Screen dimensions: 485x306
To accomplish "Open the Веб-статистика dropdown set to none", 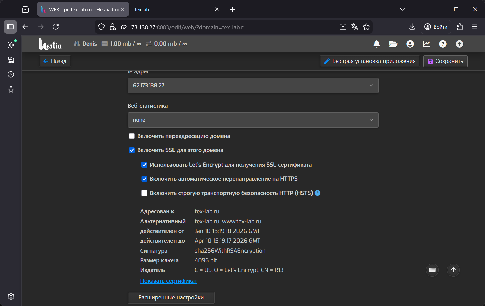I will pyautogui.click(x=253, y=120).
